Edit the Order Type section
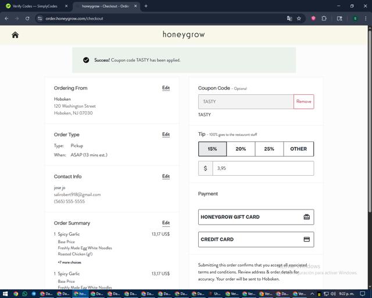Viewport: 372px width, 298px height. pos(166,134)
